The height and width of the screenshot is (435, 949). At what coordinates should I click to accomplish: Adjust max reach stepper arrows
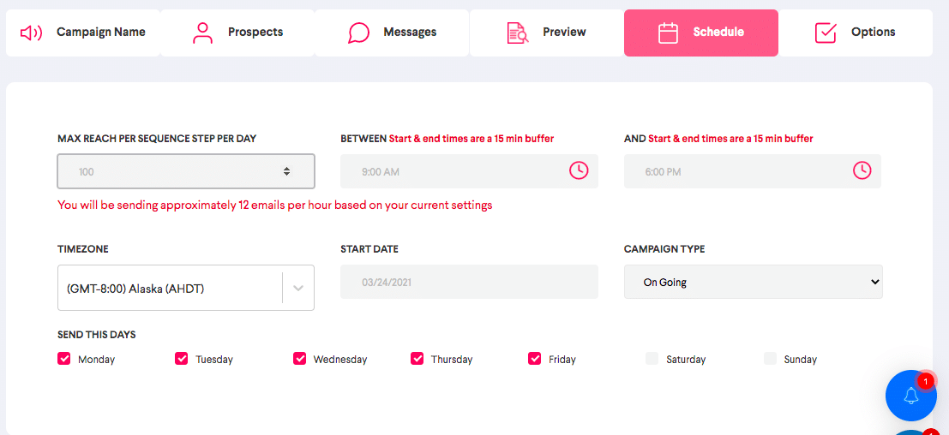[x=287, y=171]
